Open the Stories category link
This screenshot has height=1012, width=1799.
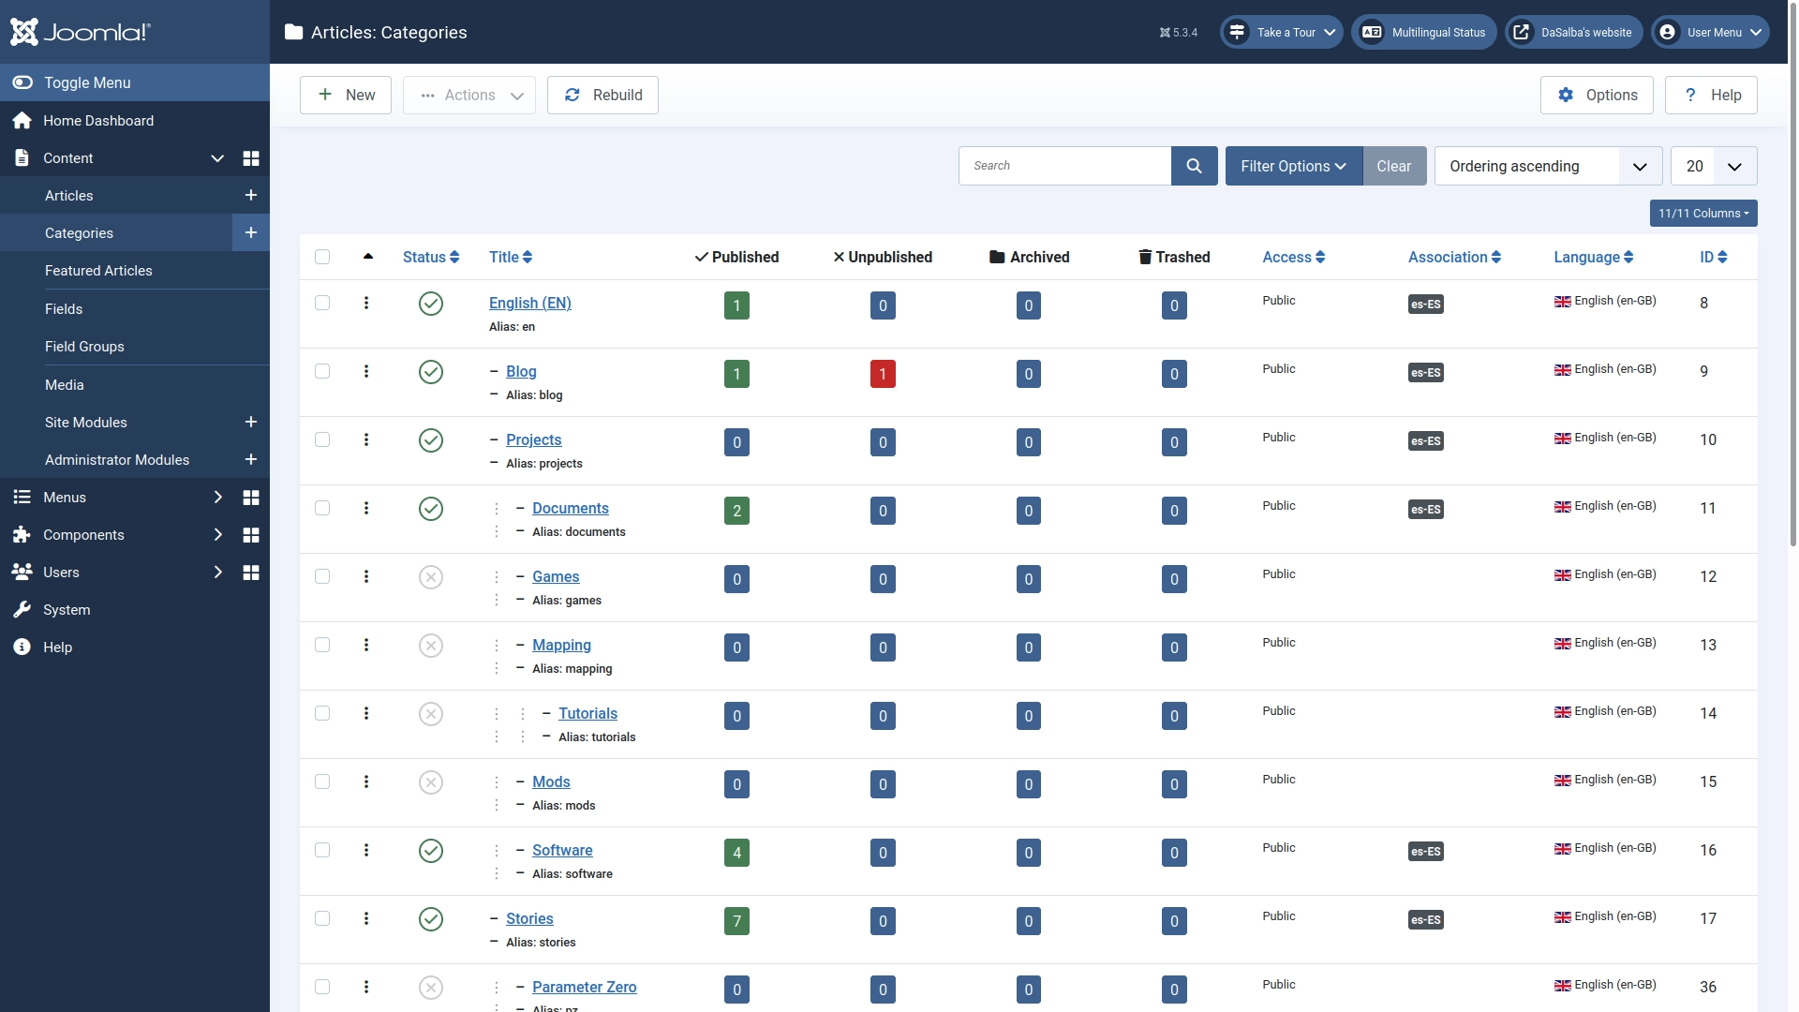[x=529, y=918]
